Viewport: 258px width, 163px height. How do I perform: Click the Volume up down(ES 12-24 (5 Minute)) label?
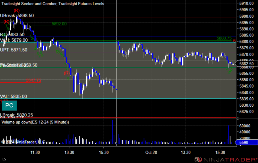tap(35, 122)
